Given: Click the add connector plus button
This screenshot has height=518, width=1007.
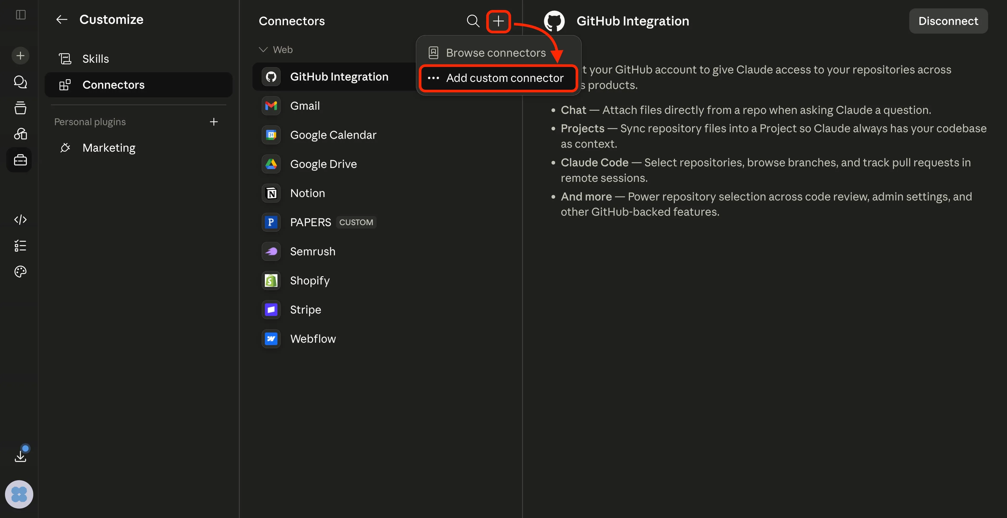Looking at the screenshot, I should pos(499,21).
